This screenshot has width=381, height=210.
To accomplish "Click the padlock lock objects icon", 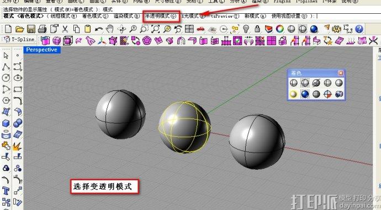I will point(257,29).
